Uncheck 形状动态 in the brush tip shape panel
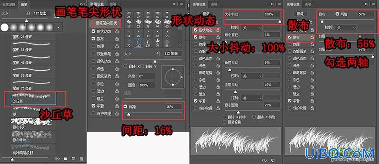 93,31
